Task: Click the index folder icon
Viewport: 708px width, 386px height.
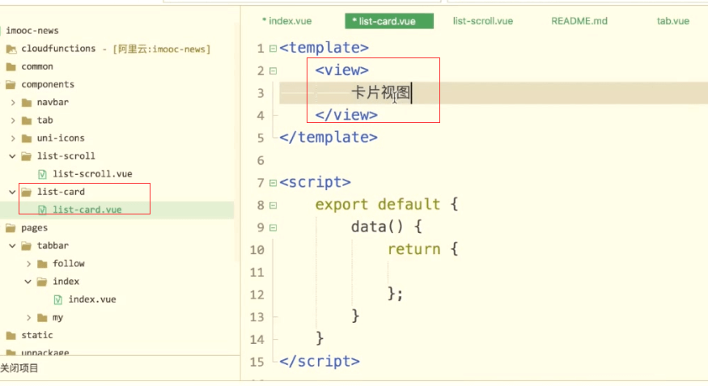Action: [x=42, y=282]
